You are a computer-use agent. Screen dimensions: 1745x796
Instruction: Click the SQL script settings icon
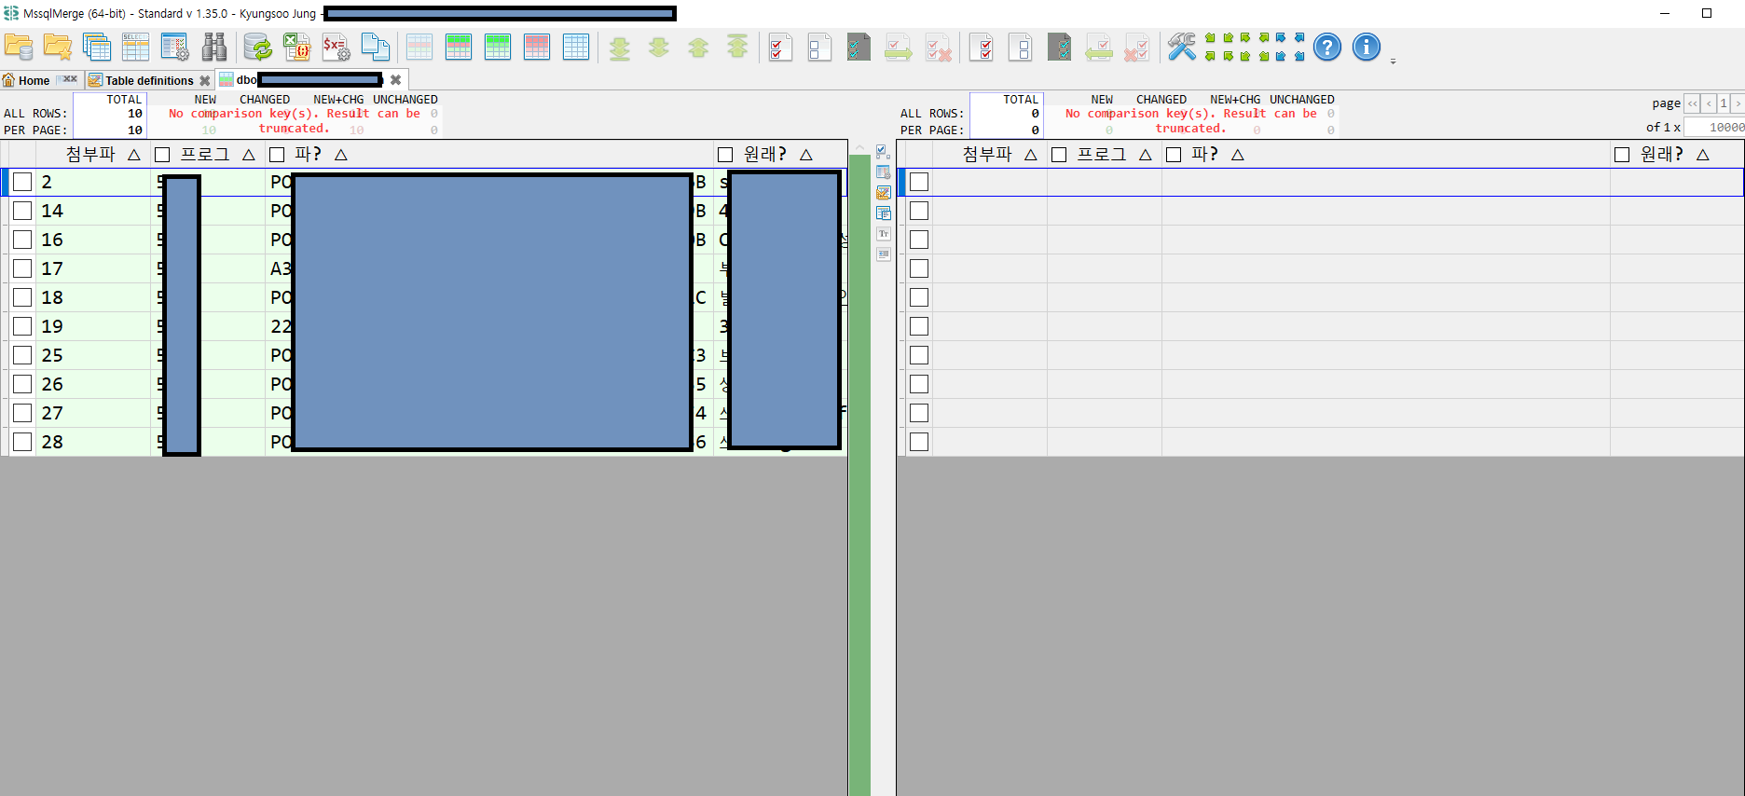(336, 47)
